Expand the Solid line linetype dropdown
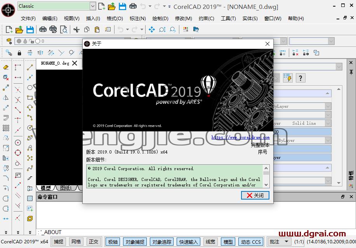 click(328, 123)
